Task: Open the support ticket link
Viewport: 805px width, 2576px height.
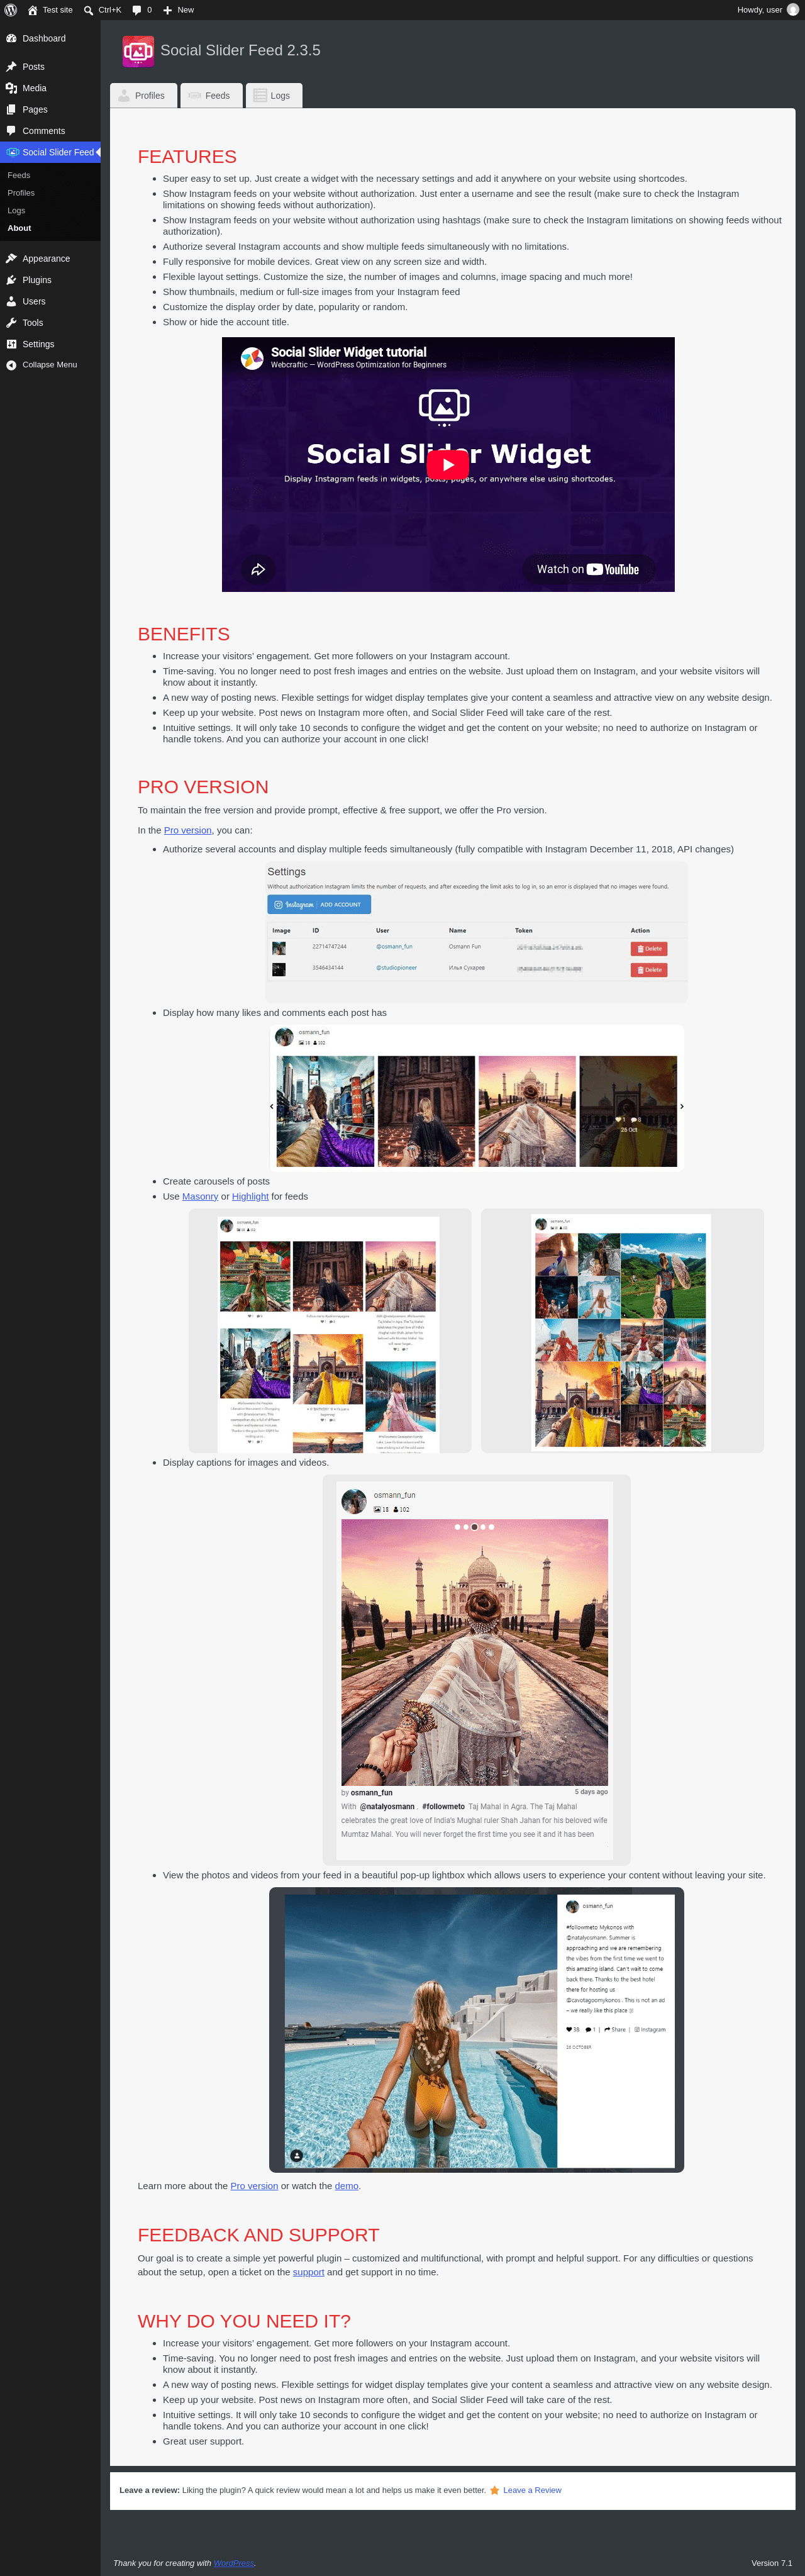Action: [308, 2272]
